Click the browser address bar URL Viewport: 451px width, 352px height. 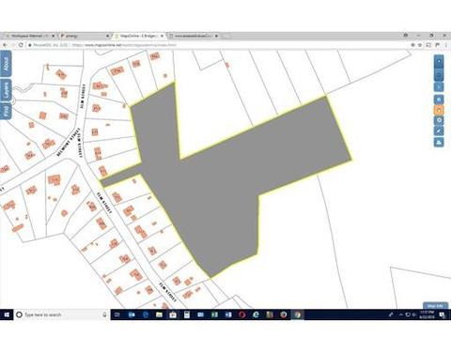(x=125, y=45)
